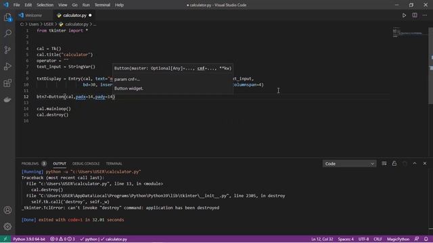
Task: Switch to the Terminal panel tab
Action: point(114,163)
